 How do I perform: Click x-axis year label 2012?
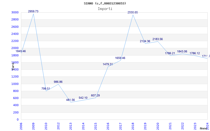coord(58,126)
